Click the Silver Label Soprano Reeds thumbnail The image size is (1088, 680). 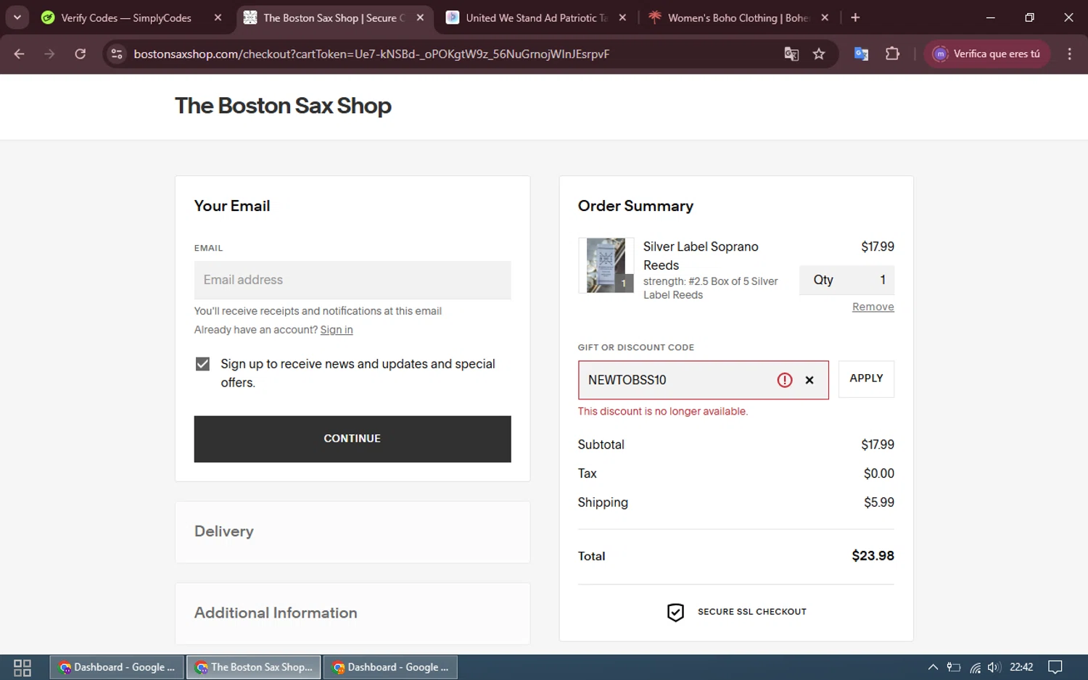606,265
